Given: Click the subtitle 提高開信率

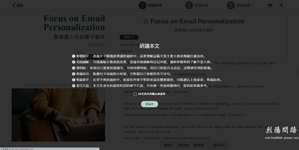Looking at the screenshot, I should [96, 45].
